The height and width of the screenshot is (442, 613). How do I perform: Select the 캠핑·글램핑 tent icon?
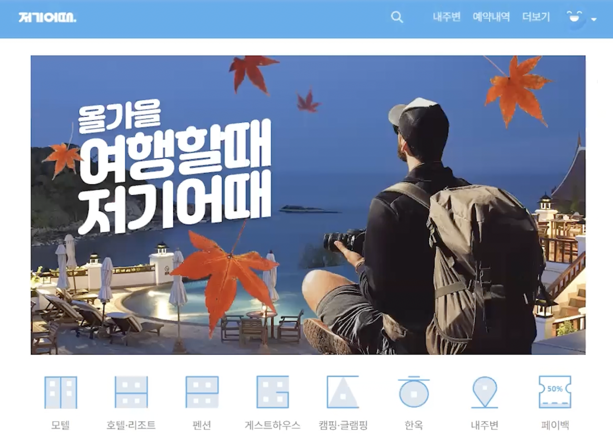click(x=343, y=392)
